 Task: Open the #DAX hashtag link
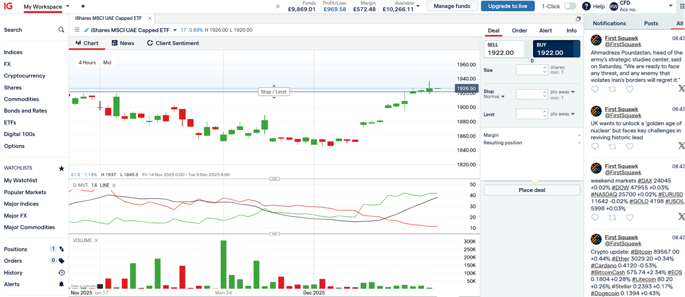645,180
